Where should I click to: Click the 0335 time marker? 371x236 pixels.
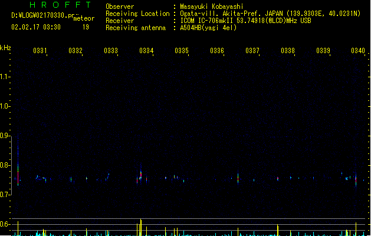pyautogui.click(x=182, y=50)
